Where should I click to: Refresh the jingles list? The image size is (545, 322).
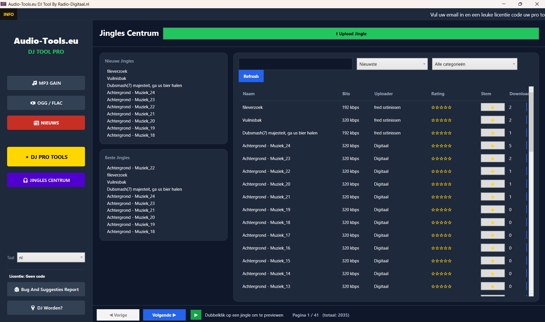pos(251,76)
